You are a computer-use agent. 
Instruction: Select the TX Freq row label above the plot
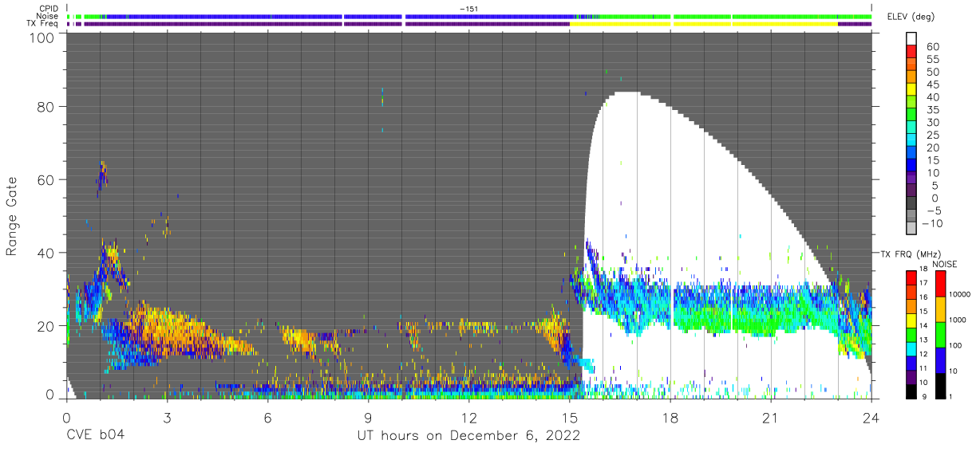click(x=42, y=24)
